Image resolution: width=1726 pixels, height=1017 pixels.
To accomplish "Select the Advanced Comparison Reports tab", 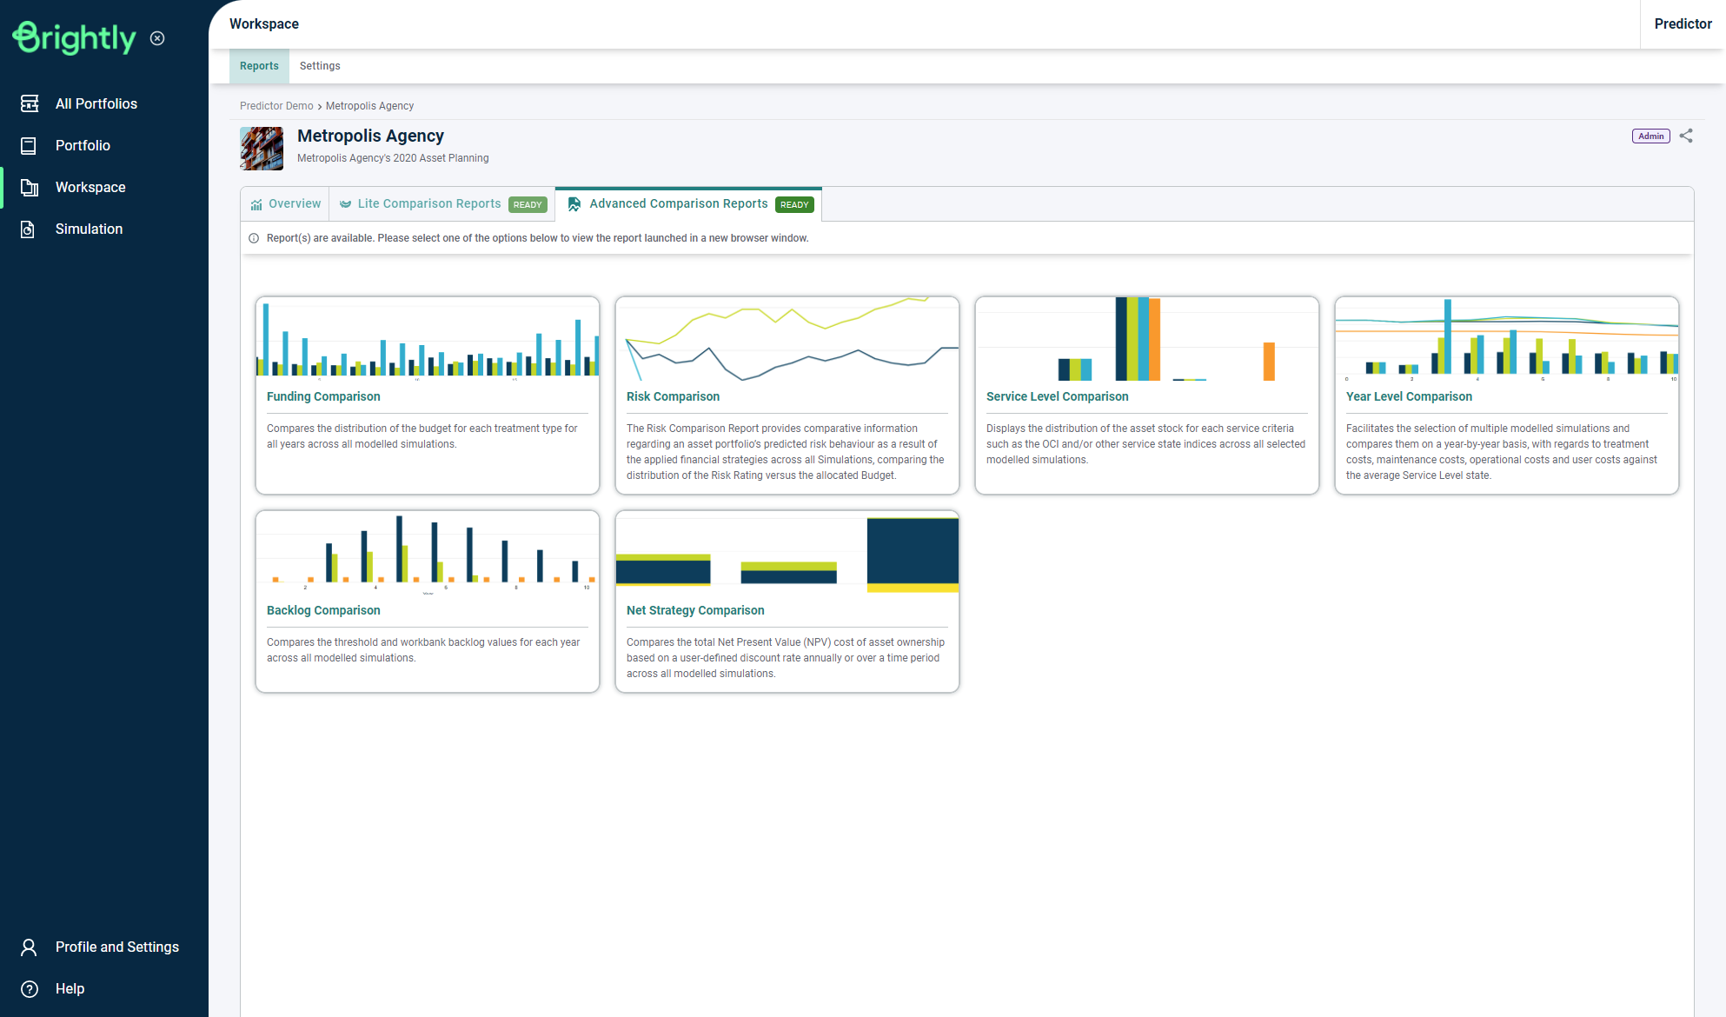I will 678,203.
